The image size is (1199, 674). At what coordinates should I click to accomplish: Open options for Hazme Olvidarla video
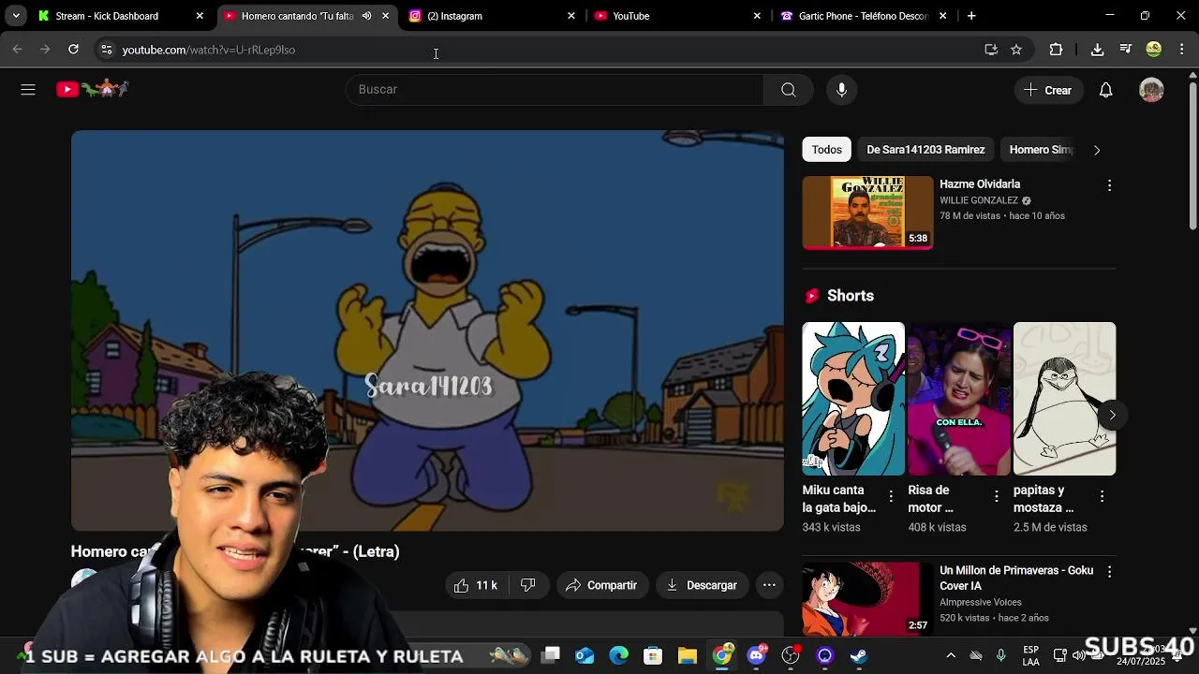[1109, 185]
